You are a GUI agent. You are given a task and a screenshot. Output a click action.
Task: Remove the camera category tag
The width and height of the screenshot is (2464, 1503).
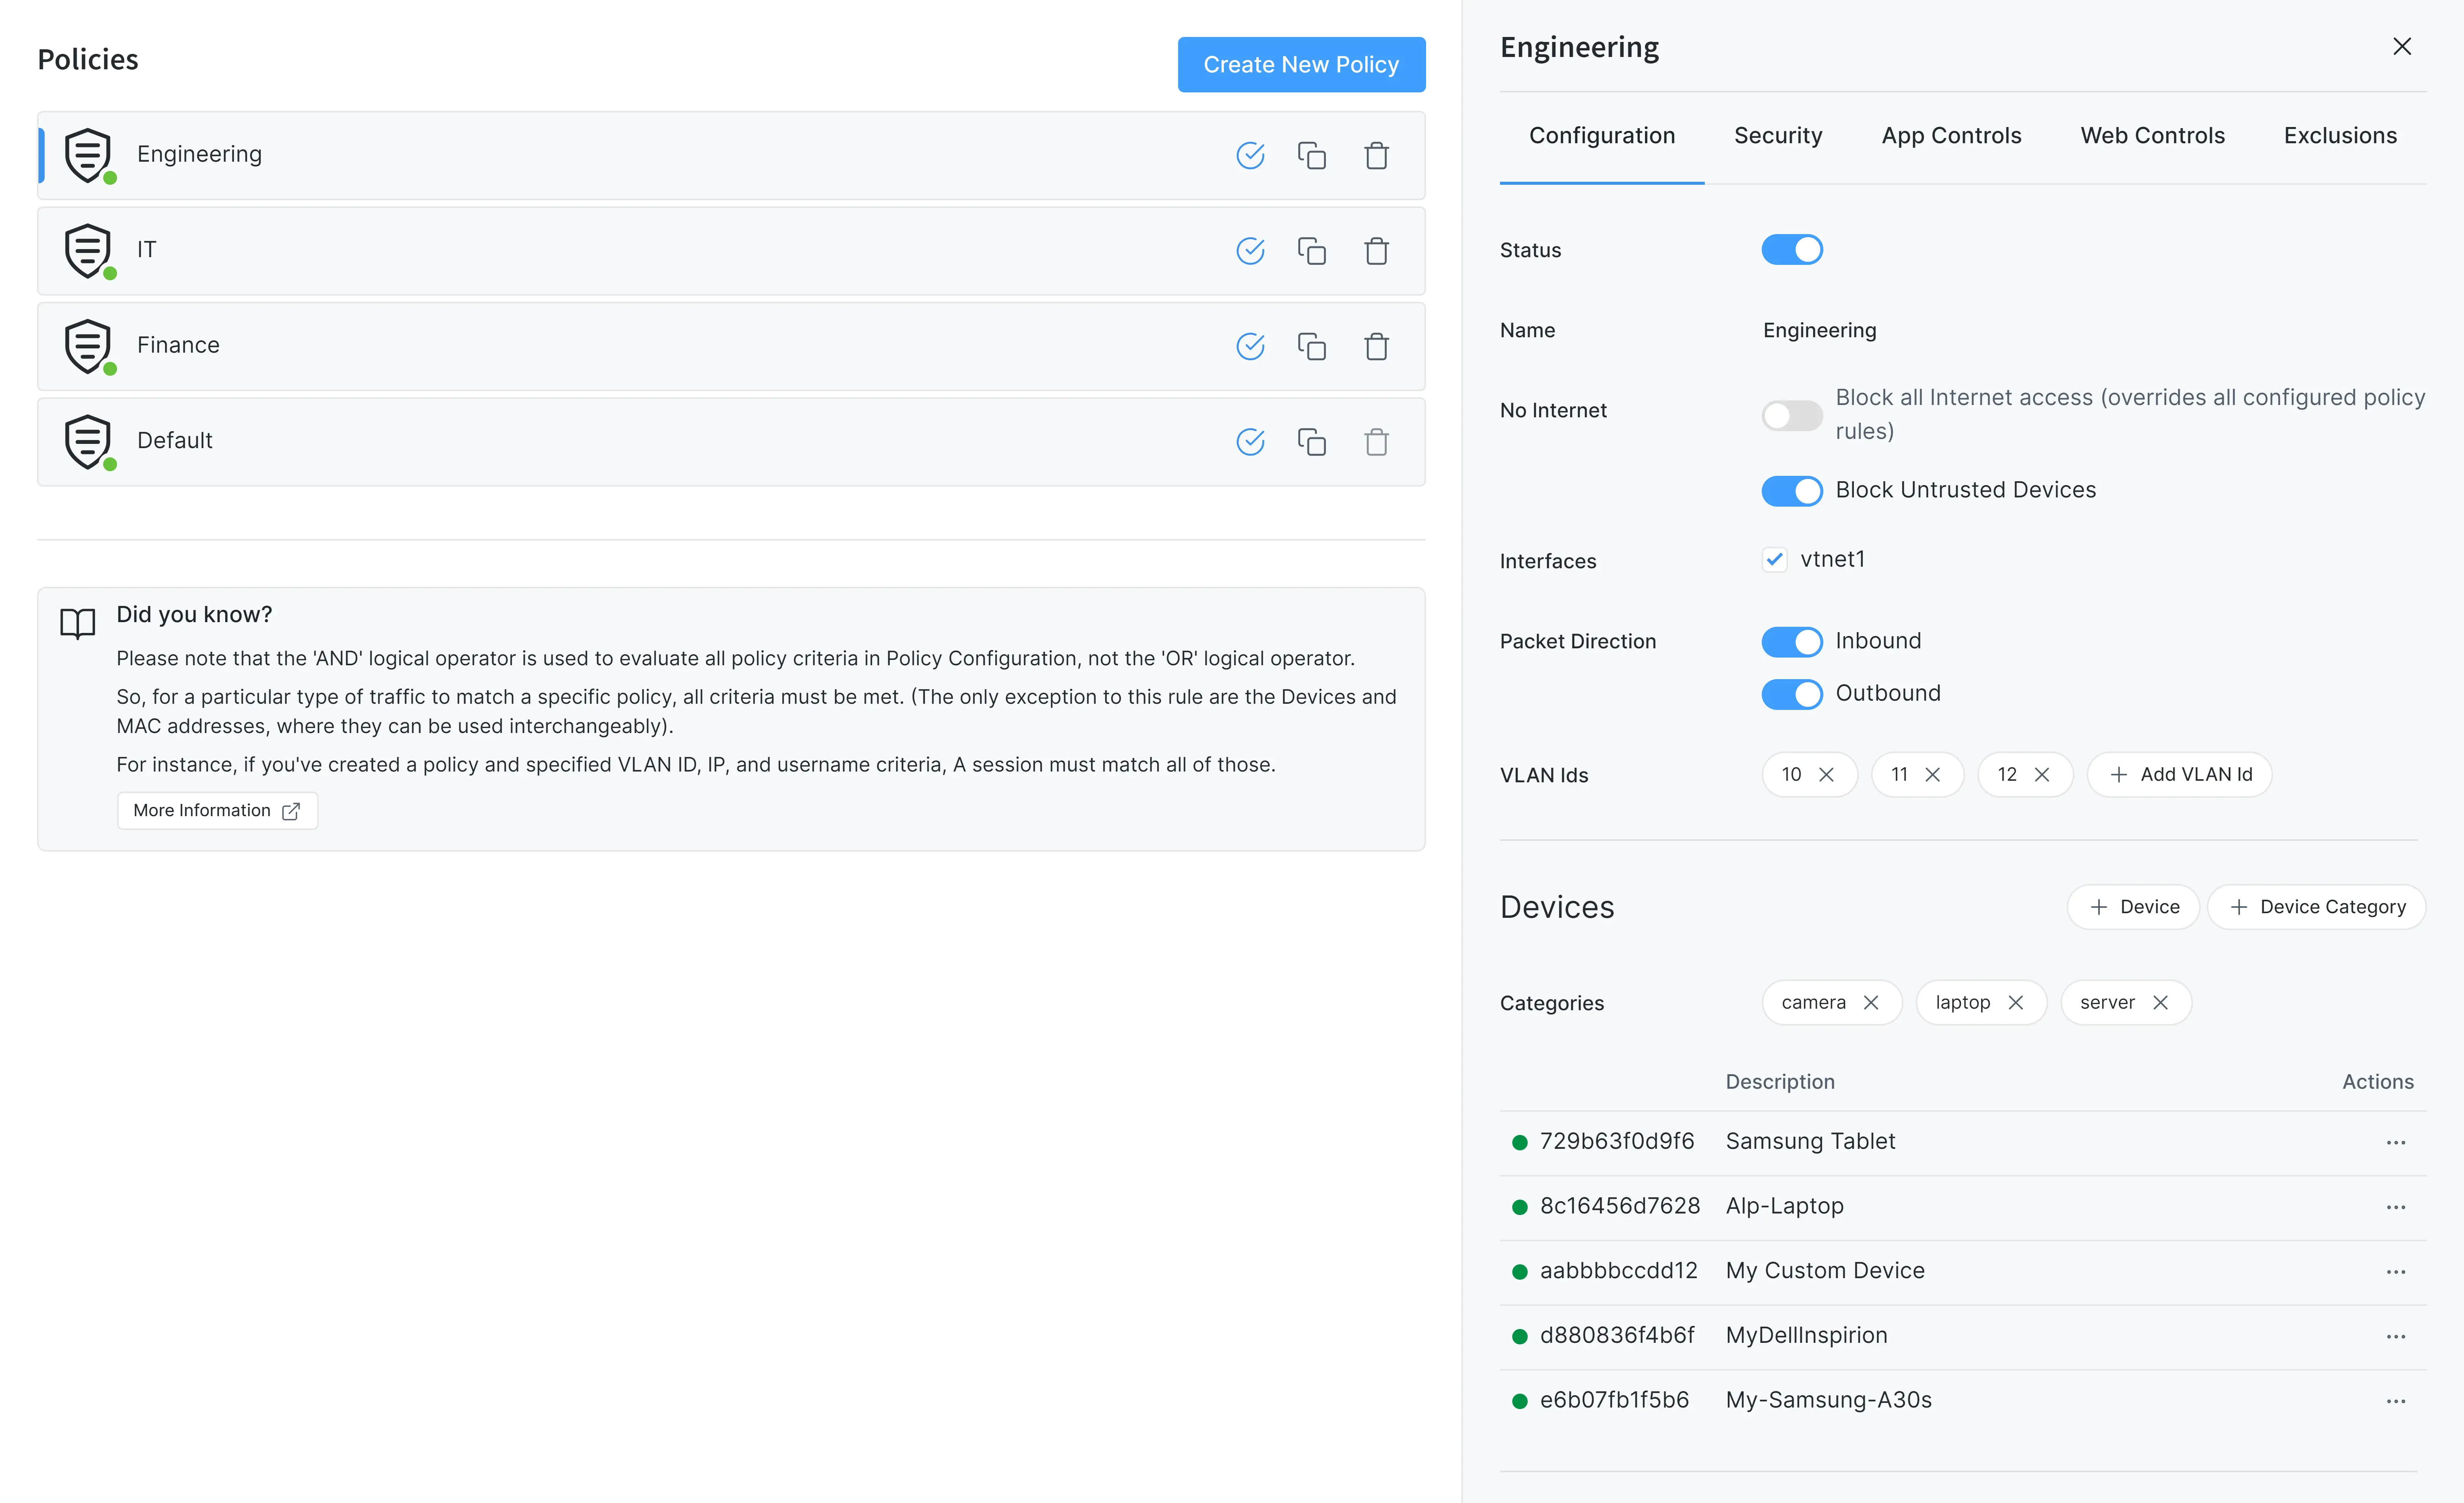tap(1871, 1002)
